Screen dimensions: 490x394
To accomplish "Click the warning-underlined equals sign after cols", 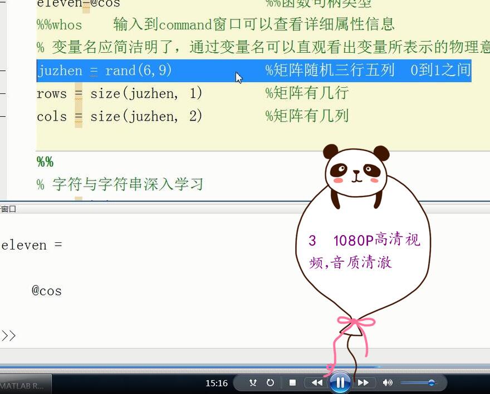I will click(79, 117).
